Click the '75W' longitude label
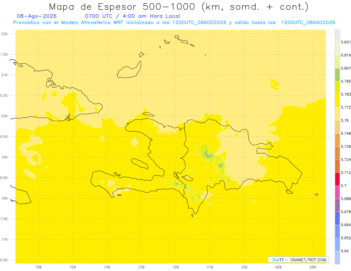Screen dimensions: 351x271 [73, 267]
